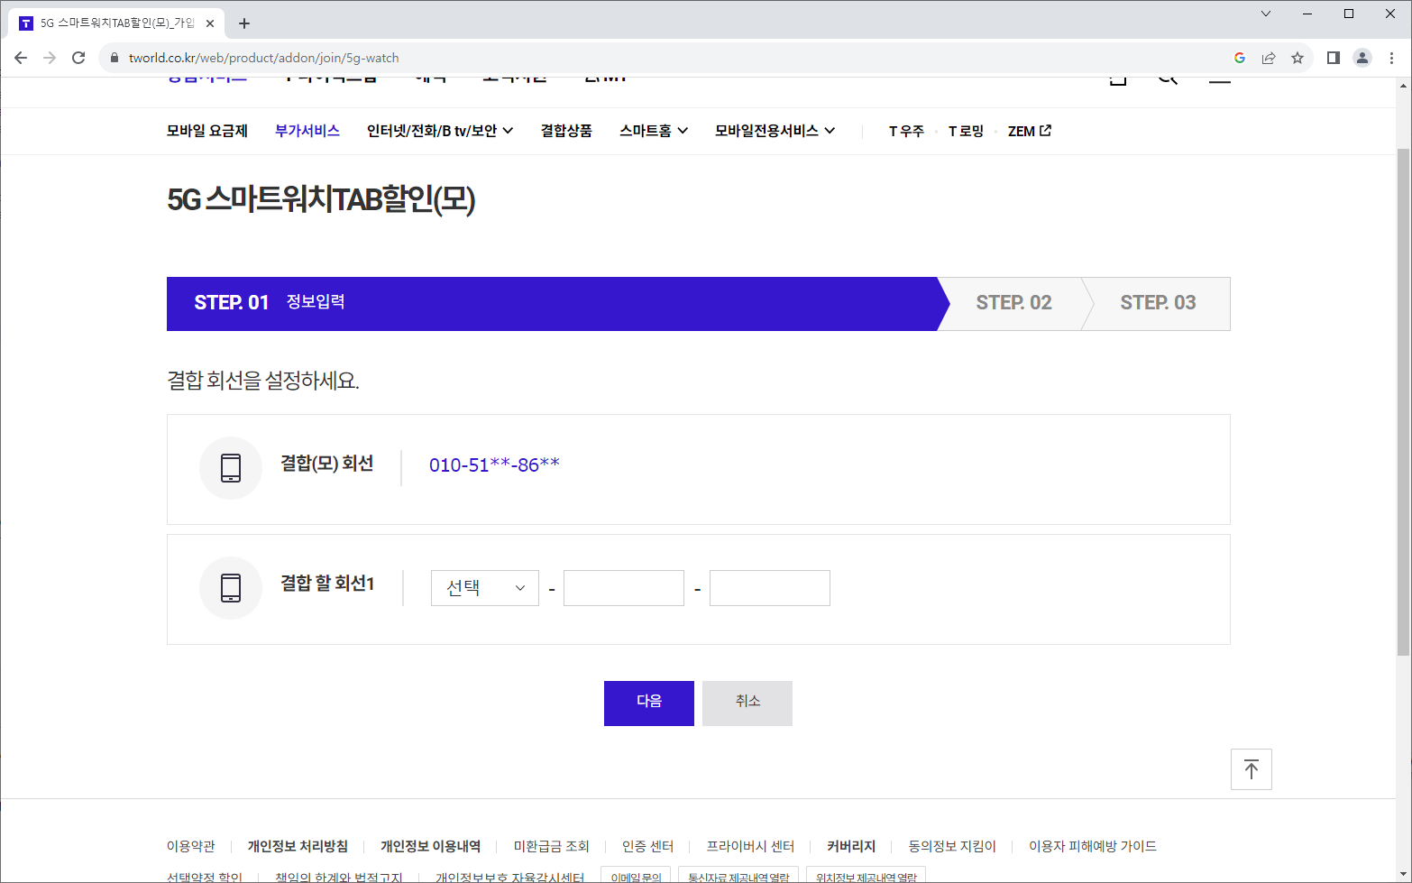The image size is (1412, 883).
Task: Open 개인정보 처리방침 link
Action: click(x=298, y=846)
